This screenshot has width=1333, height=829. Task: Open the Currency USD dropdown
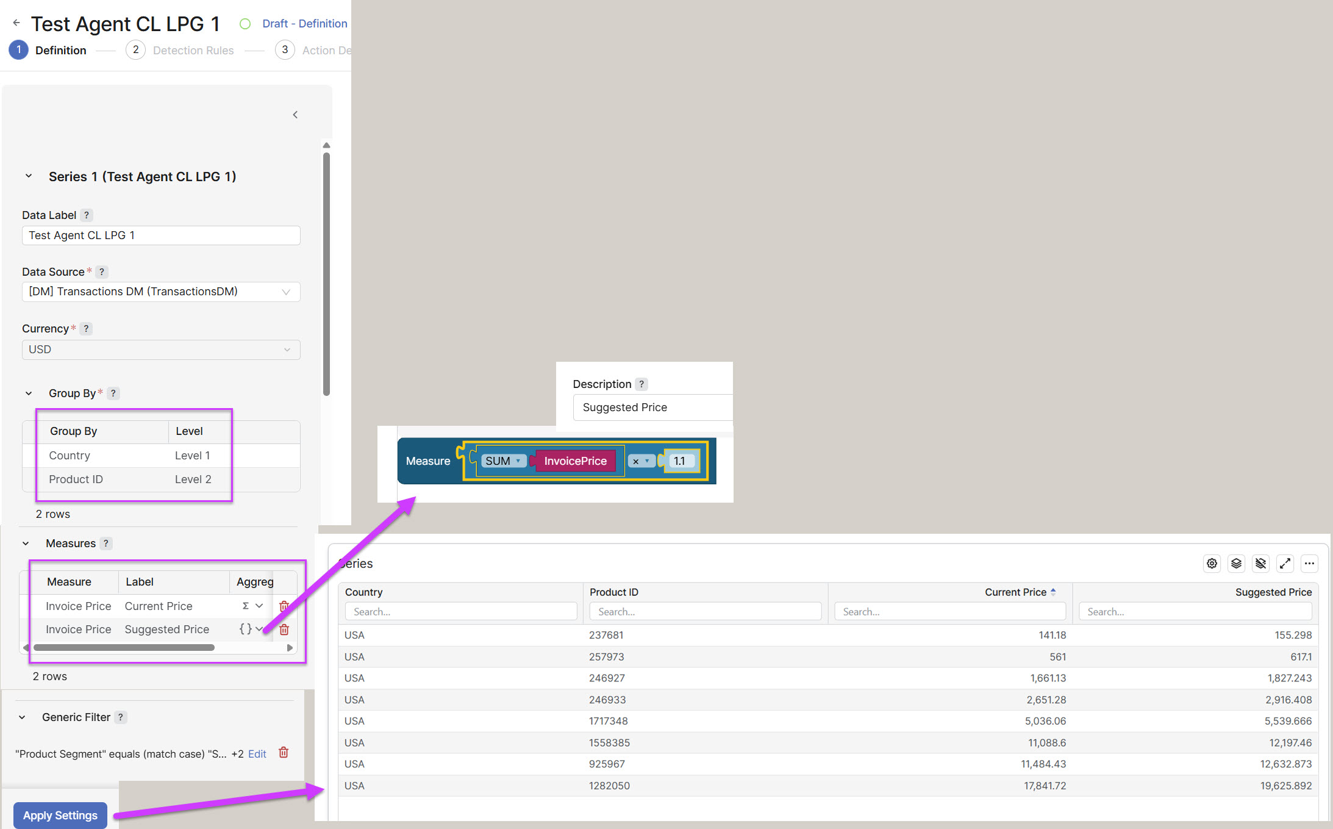click(161, 350)
